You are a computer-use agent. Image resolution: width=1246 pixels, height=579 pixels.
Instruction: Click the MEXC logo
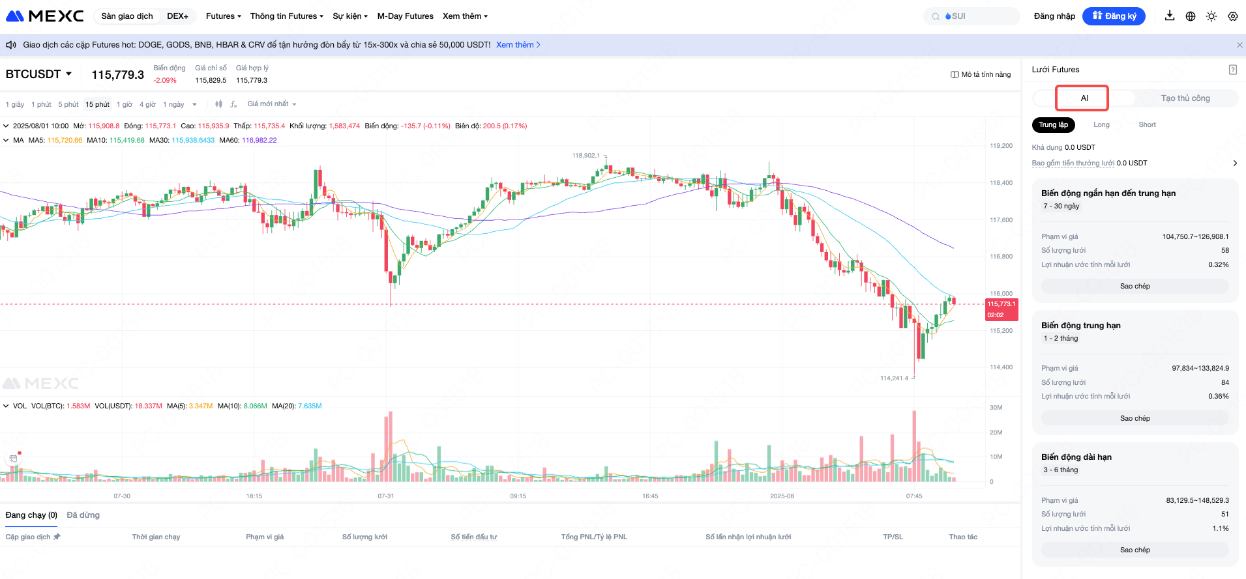pyautogui.click(x=44, y=16)
